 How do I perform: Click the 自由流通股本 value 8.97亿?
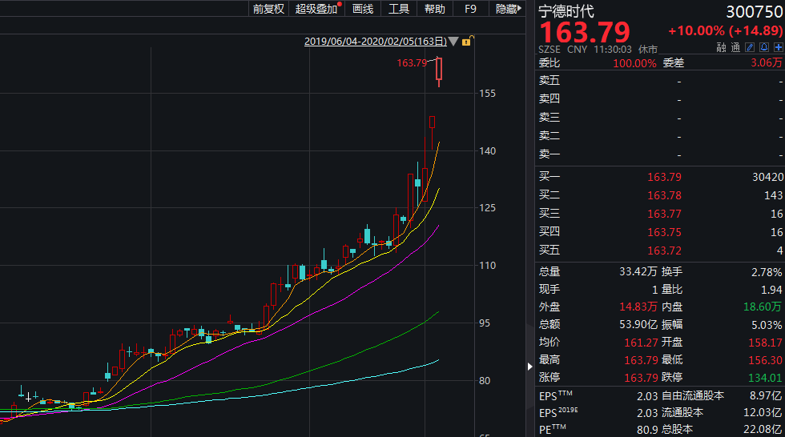click(766, 395)
